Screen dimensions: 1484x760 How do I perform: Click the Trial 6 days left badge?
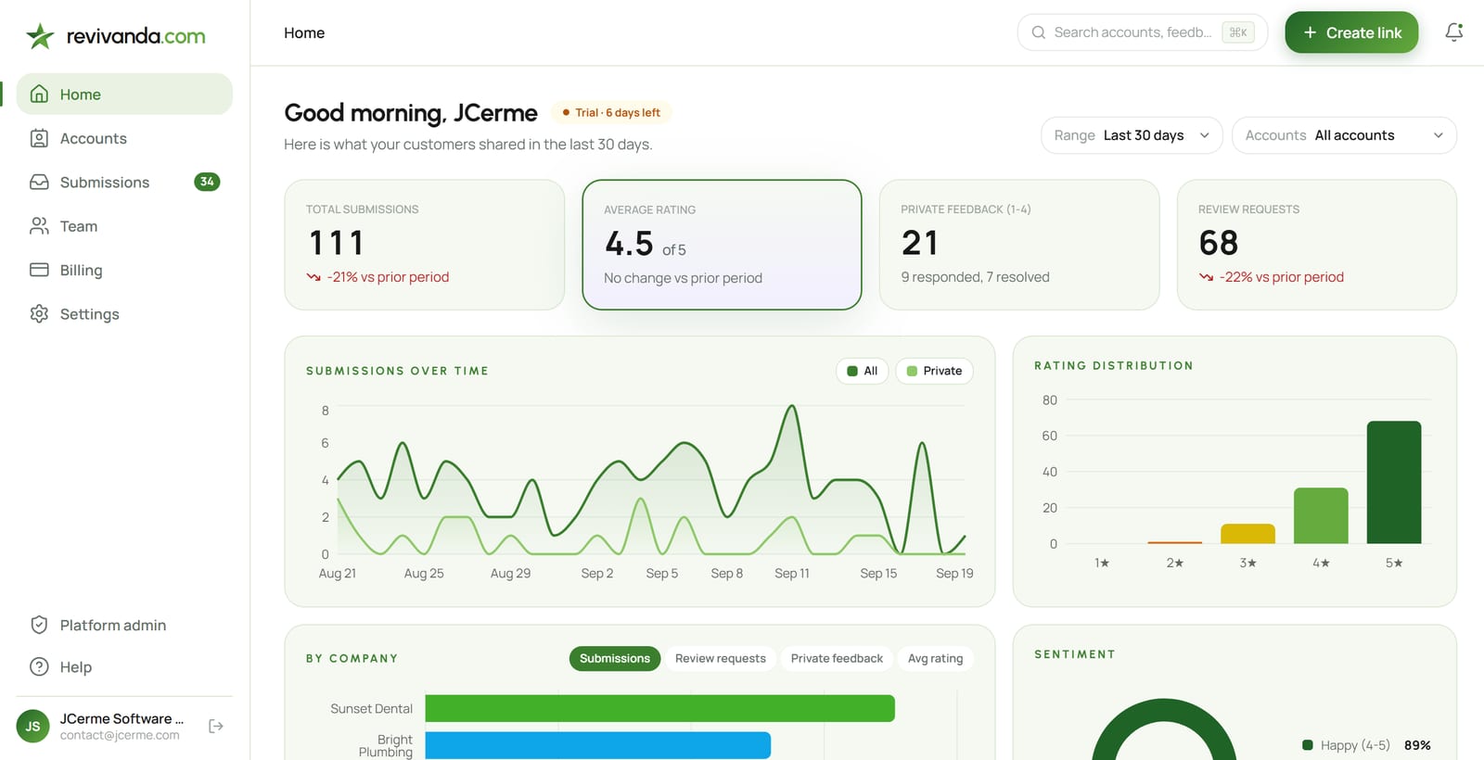click(x=611, y=112)
